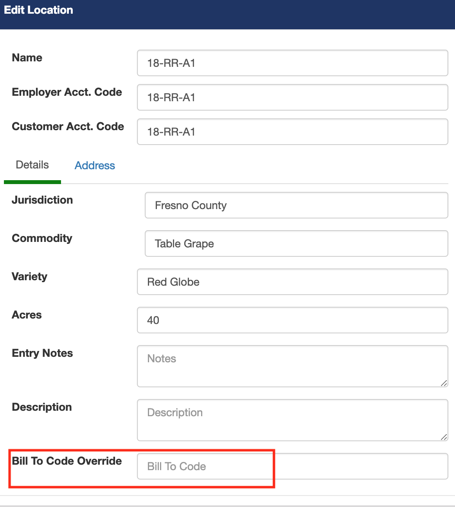This screenshot has width=455, height=510.
Task: Click the Name input containing 18-RR-A1
Action: 292,63
